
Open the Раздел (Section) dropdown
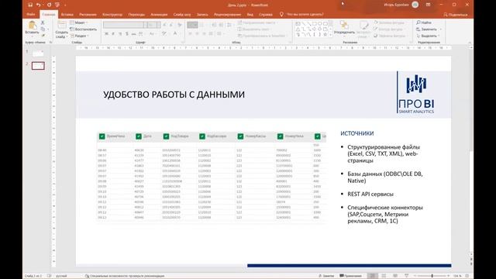[x=80, y=36]
